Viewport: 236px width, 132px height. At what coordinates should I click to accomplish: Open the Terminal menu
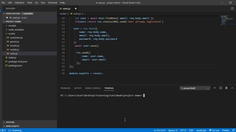52,3
